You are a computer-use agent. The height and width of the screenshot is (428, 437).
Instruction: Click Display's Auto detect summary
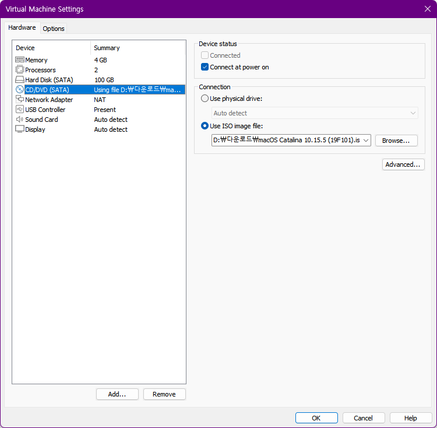coord(111,129)
